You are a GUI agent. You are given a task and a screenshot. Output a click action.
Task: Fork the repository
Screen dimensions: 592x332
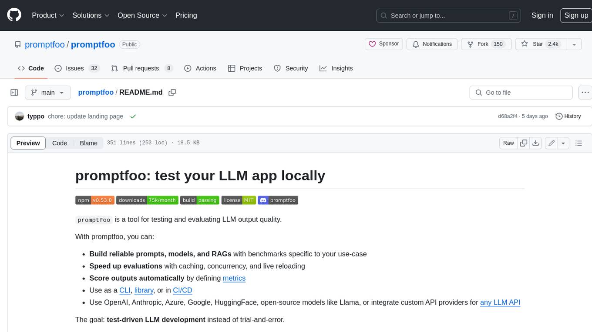(486, 44)
